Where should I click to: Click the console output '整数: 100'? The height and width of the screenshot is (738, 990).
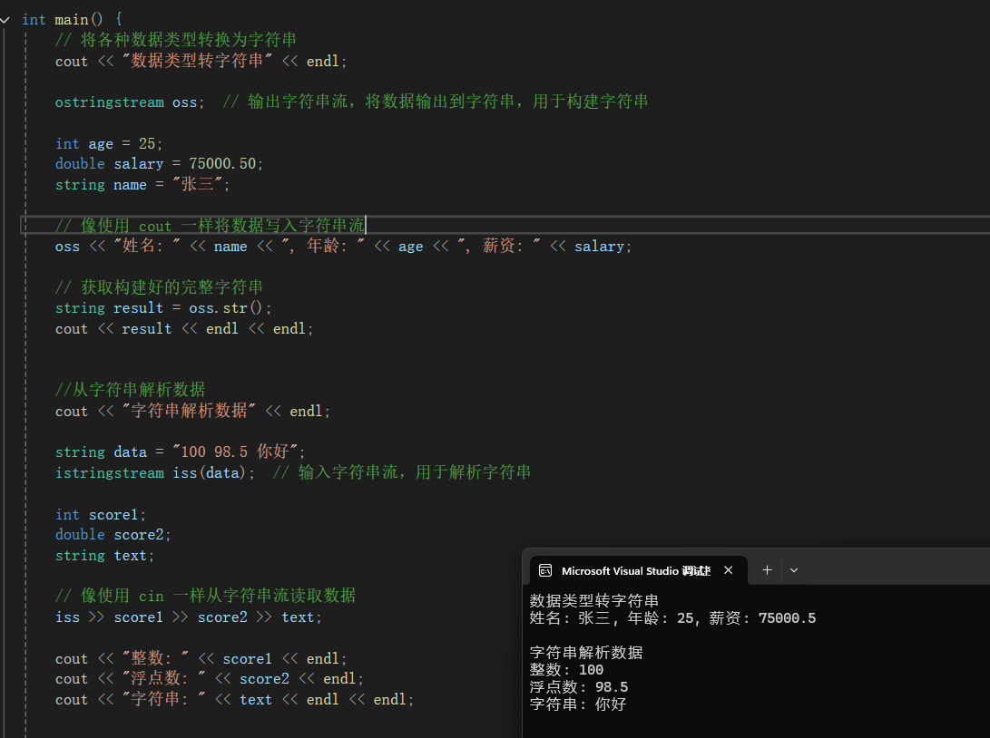click(566, 670)
